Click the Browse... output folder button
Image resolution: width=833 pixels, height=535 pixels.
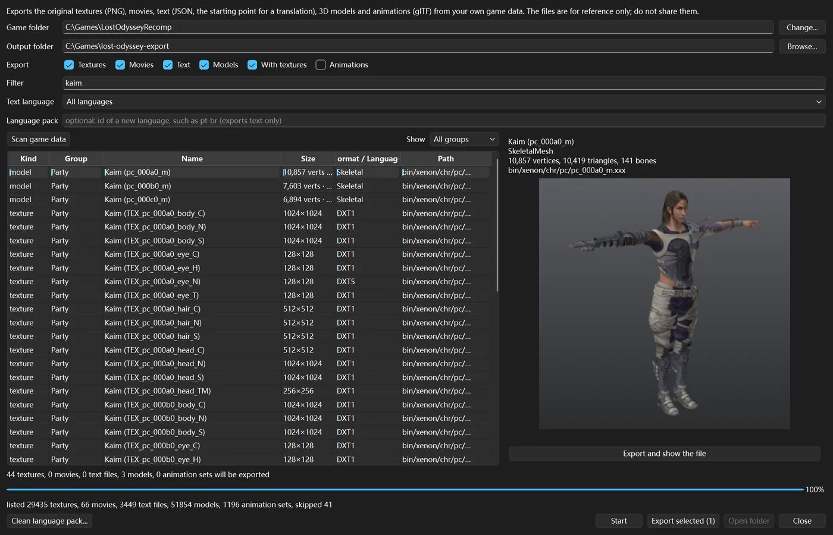point(802,46)
